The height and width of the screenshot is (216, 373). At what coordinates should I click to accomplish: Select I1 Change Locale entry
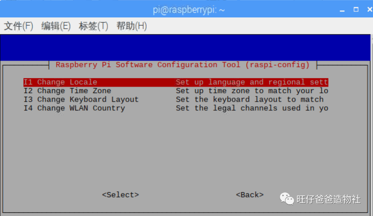pos(176,82)
